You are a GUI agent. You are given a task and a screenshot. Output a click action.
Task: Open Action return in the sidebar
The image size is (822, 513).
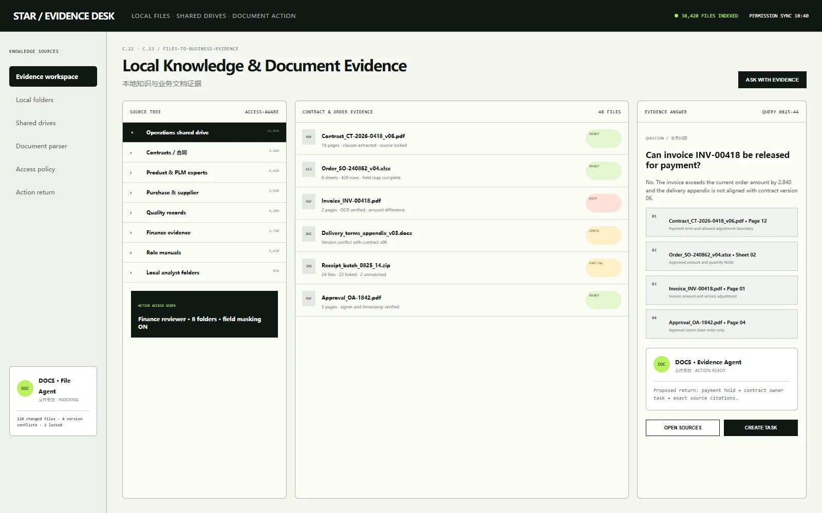pos(53,192)
